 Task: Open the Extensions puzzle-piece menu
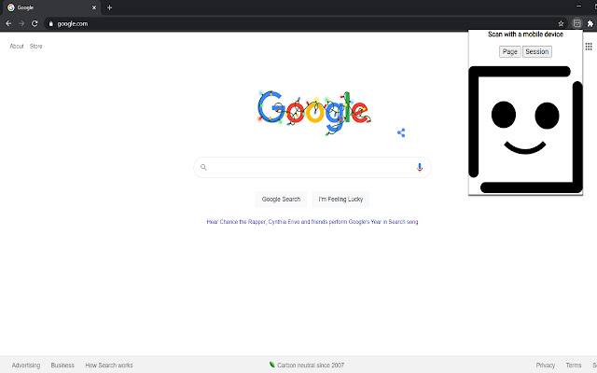point(590,23)
